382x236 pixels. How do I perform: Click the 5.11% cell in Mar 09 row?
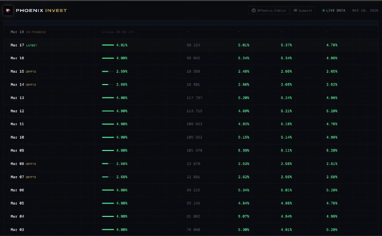pos(286,150)
